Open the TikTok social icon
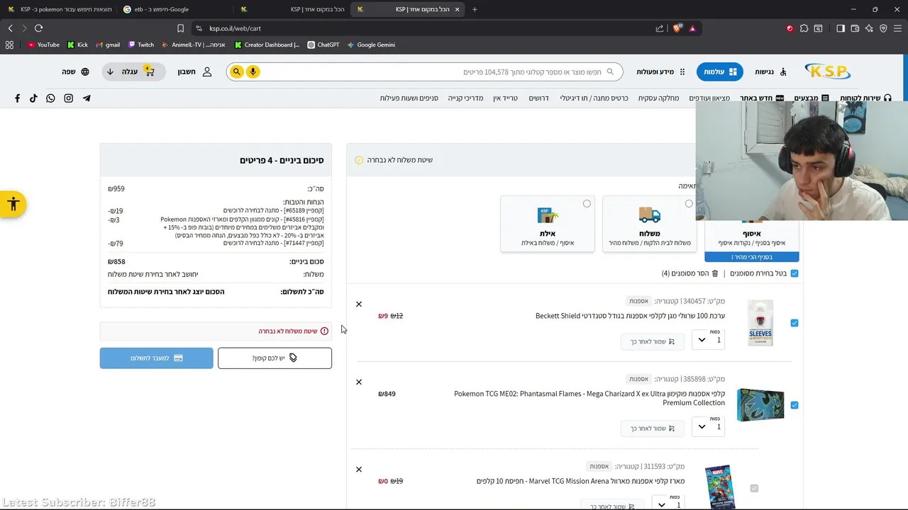The width and height of the screenshot is (908, 510). [33, 98]
